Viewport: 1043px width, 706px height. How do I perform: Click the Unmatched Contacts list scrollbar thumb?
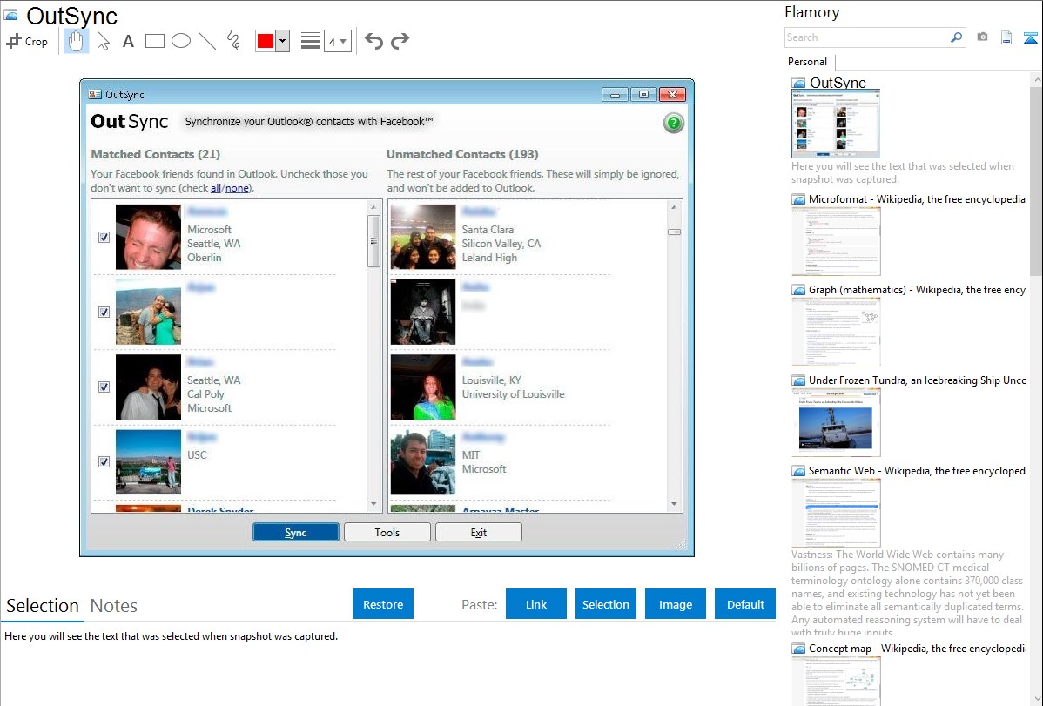(x=674, y=232)
